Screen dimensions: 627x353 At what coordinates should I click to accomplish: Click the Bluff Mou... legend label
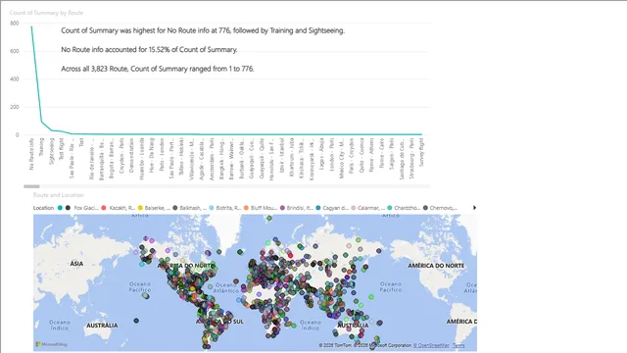tap(264, 208)
